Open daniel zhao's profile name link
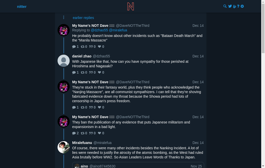 82,56
